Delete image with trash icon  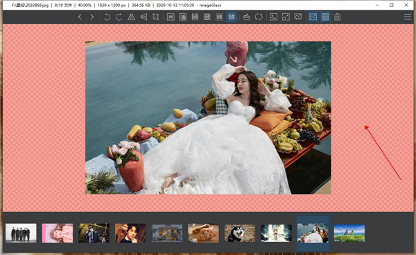pyautogui.click(x=337, y=17)
